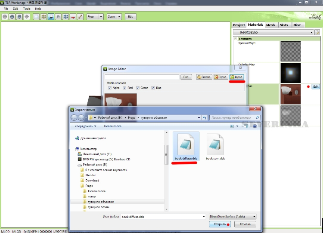Toggle the Alpha channel checkbox

(109, 88)
